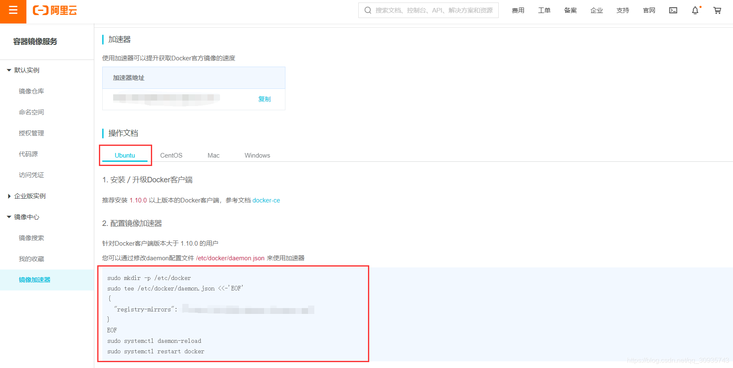Go to 授权管理

(31, 133)
